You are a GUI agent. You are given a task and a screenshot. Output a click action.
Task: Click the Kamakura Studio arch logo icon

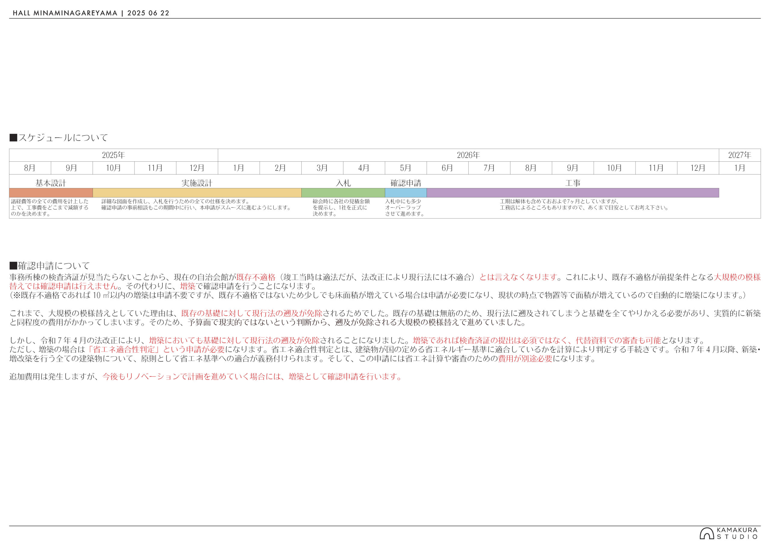[706, 533]
